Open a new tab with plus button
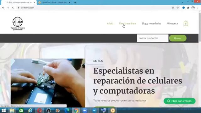This screenshot has width=201, height=113. point(75,3)
